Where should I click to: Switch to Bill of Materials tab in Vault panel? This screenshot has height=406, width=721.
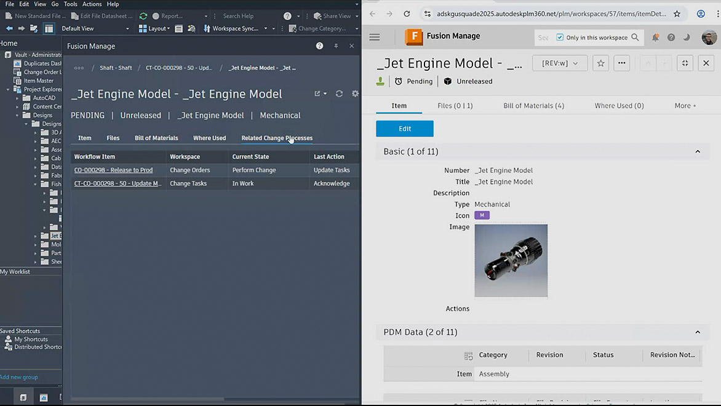coord(156,138)
